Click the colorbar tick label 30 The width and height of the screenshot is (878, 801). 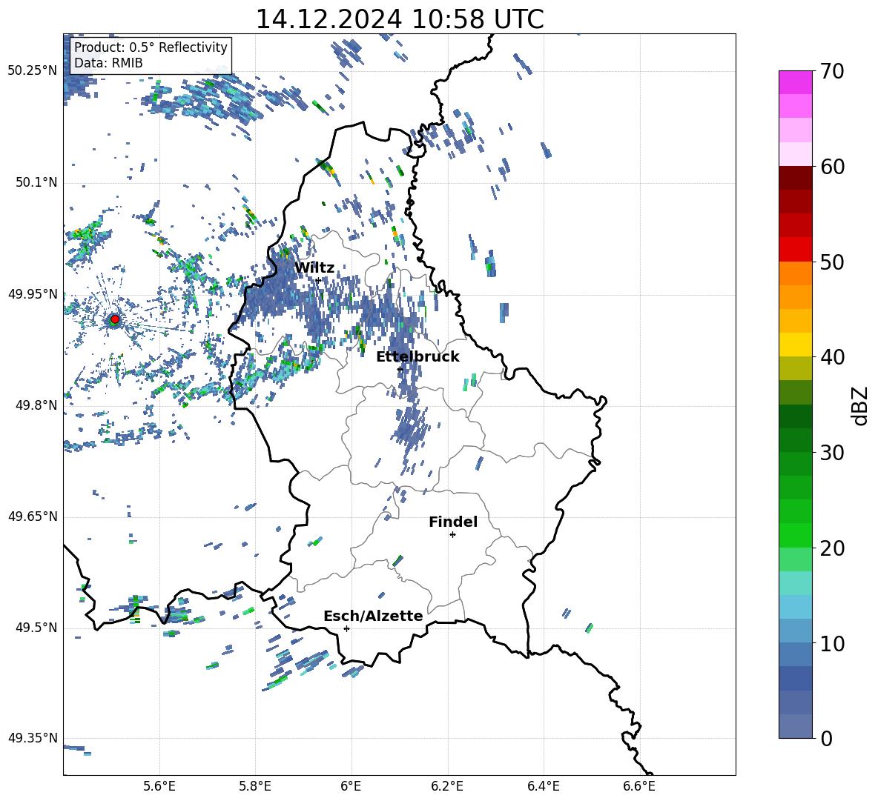[x=832, y=453]
